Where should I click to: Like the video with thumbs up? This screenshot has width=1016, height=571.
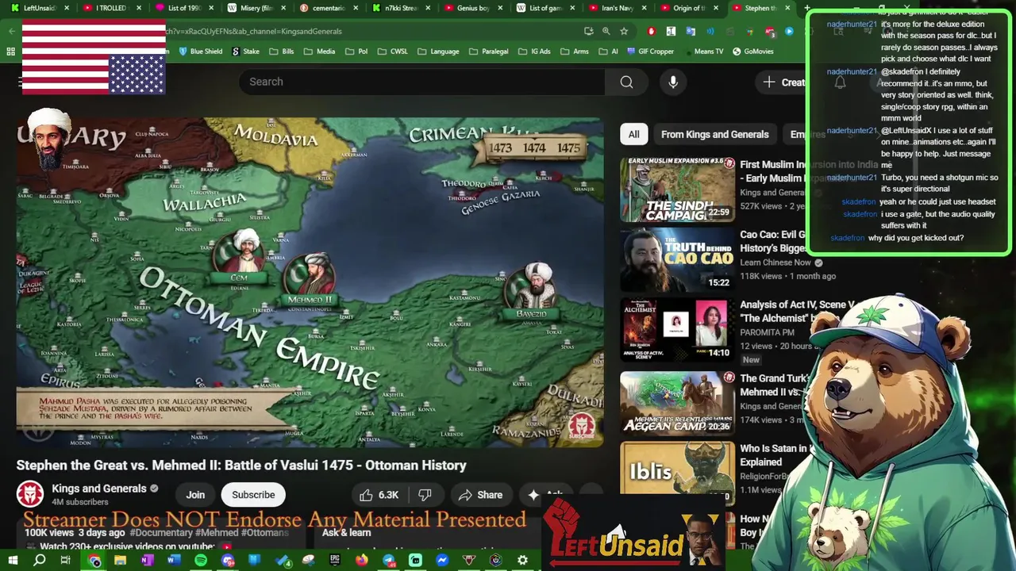tap(379, 495)
